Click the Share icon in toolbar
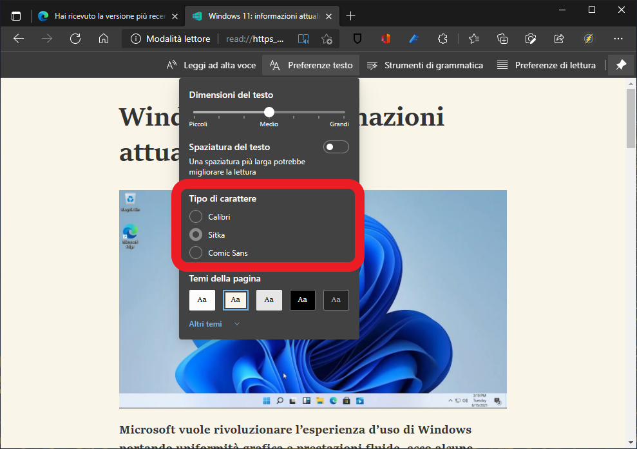 click(559, 39)
